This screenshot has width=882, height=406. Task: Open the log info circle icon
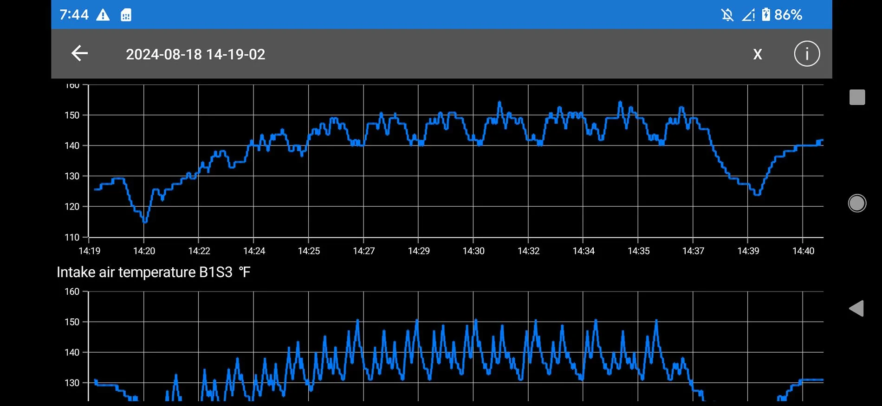click(807, 54)
